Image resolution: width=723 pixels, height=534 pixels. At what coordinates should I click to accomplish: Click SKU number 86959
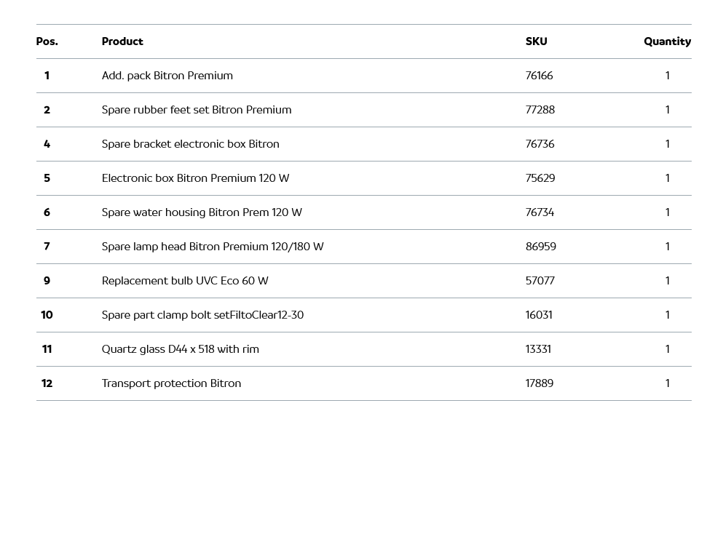(x=541, y=247)
